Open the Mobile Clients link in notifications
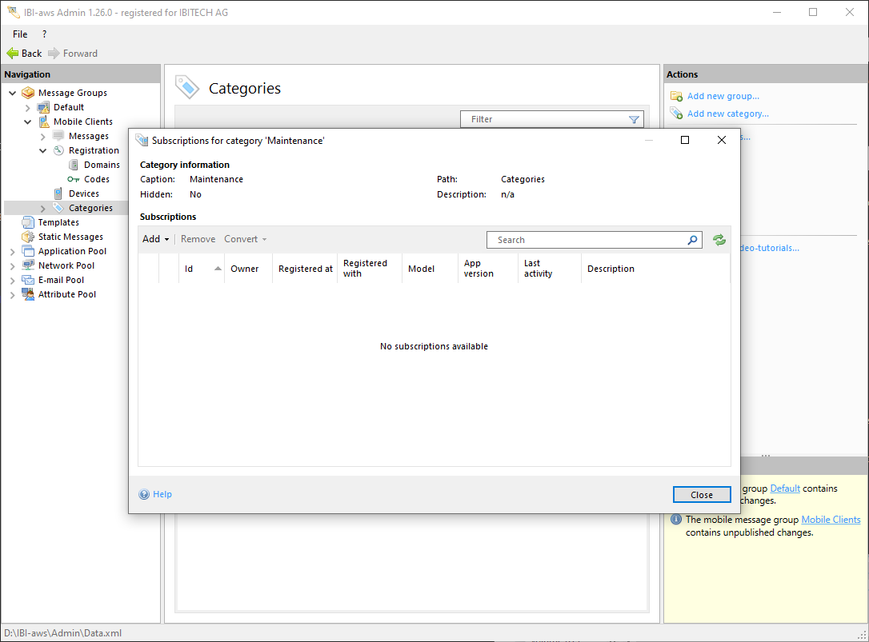Viewport: 869px width, 642px height. click(x=831, y=520)
